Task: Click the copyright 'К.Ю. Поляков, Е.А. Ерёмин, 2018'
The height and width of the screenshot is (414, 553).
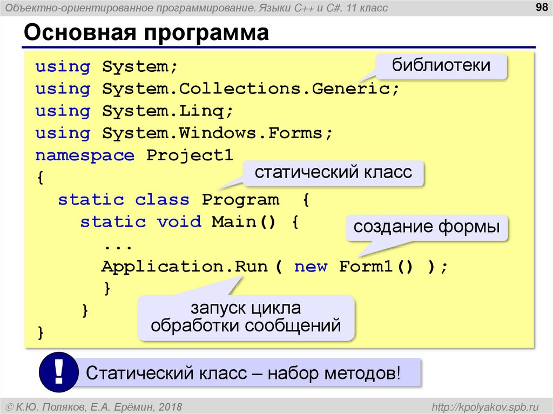Action: [x=94, y=407]
